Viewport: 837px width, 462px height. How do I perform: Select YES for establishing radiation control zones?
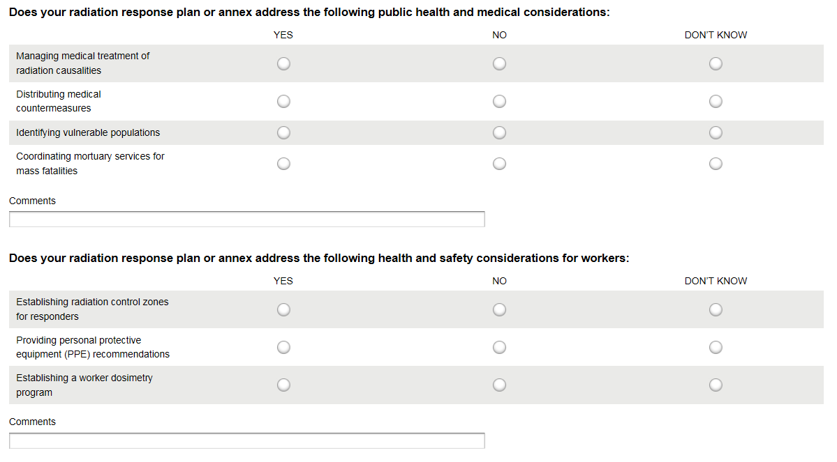click(283, 309)
